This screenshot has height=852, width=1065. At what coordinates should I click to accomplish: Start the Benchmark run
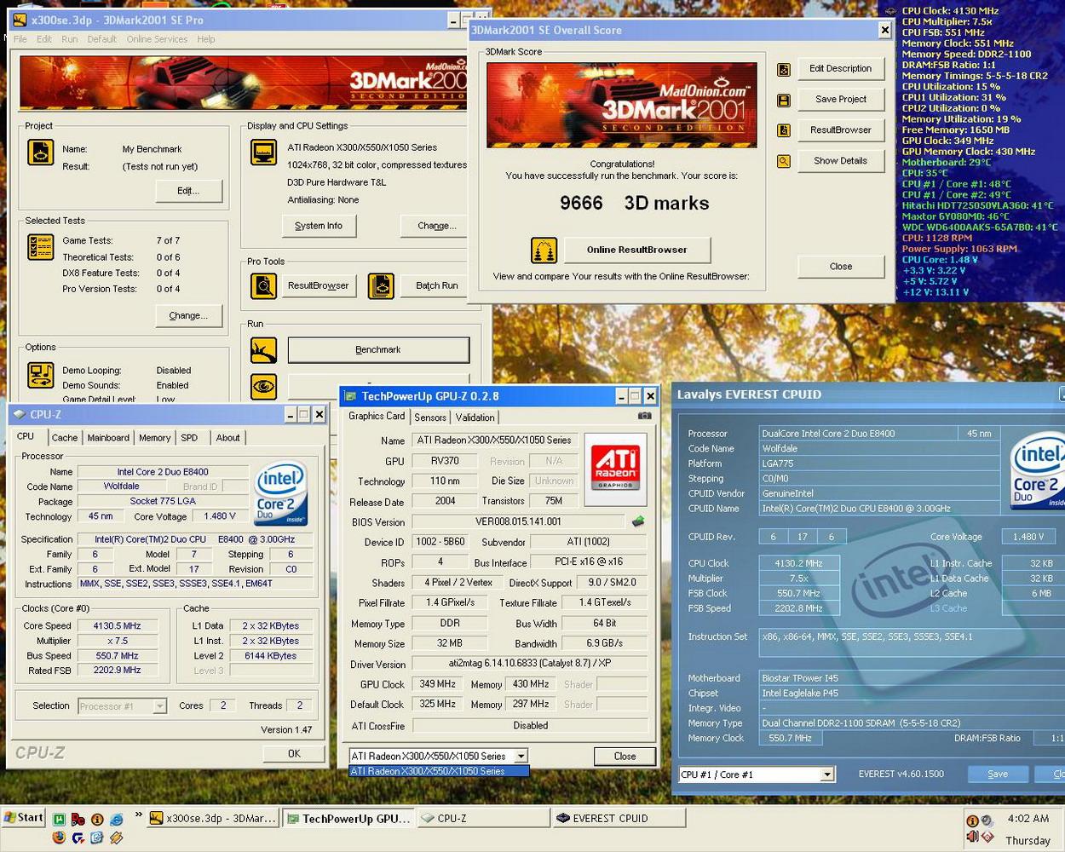(378, 350)
